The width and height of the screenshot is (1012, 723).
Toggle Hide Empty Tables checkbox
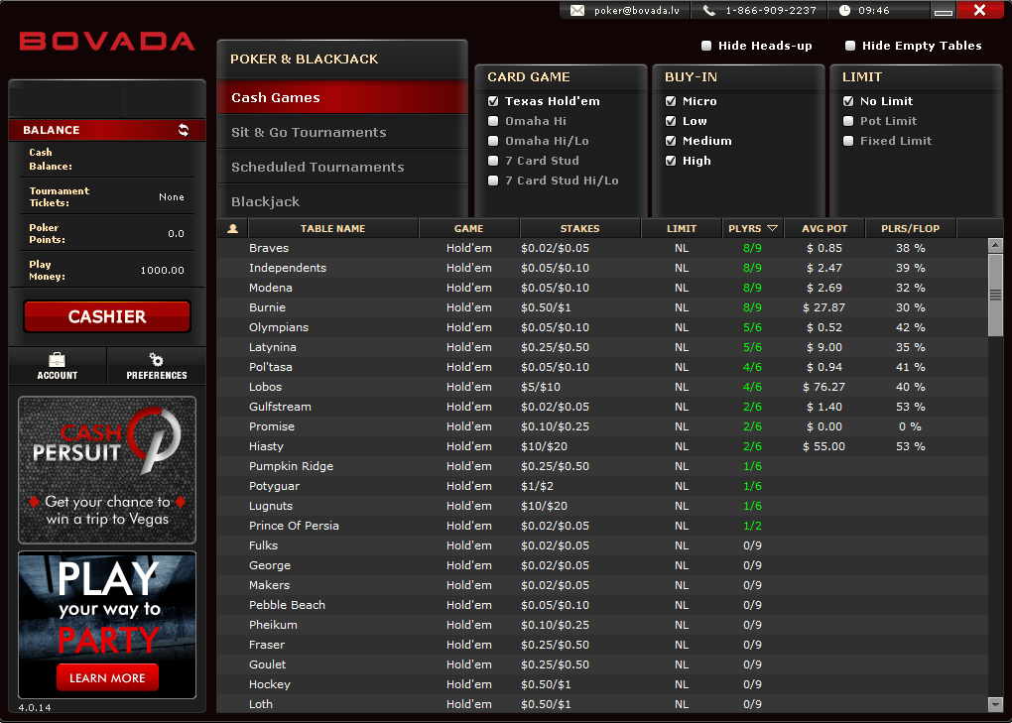[850, 46]
